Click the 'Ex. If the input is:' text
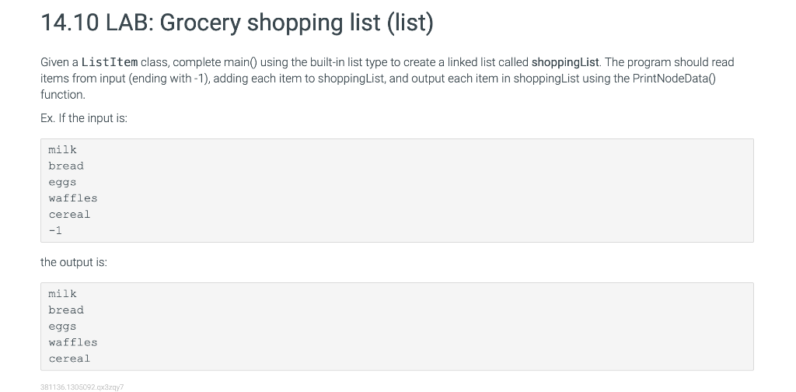Screen dimensions: 796x392 84,118
